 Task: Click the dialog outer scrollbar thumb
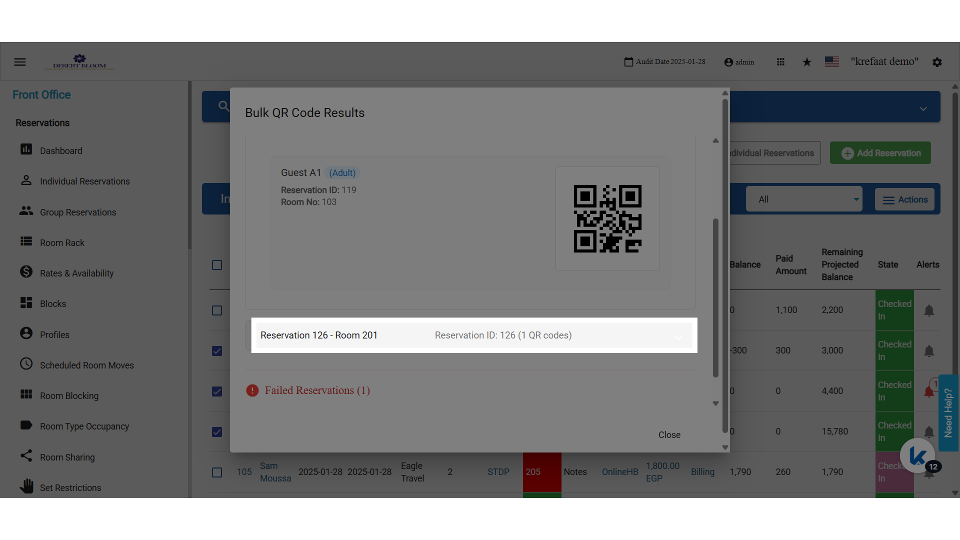725,266
